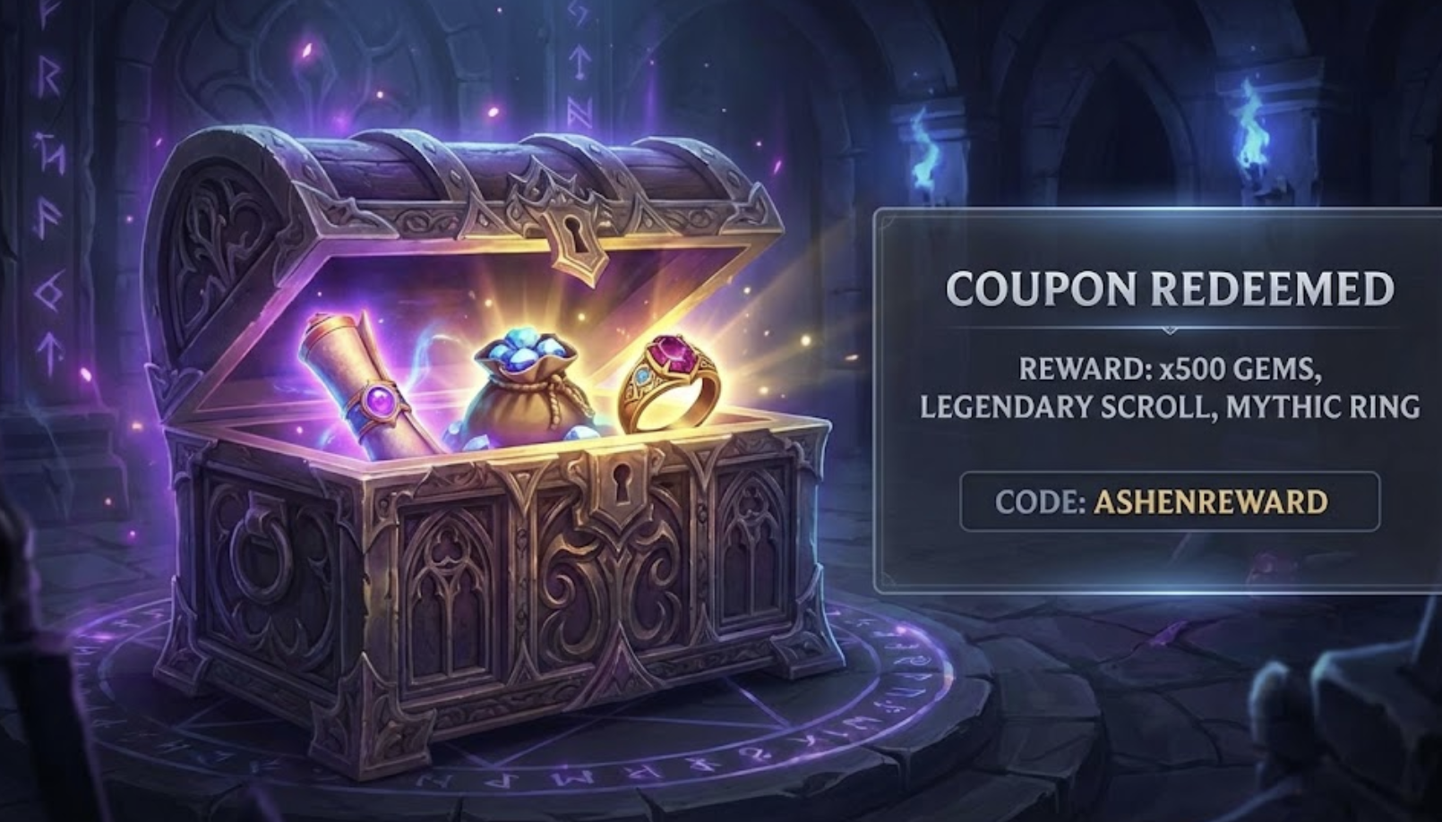This screenshot has height=822, width=1442.
Task: Click the MYTHIC RING reward text
Action: pos(1323,407)
